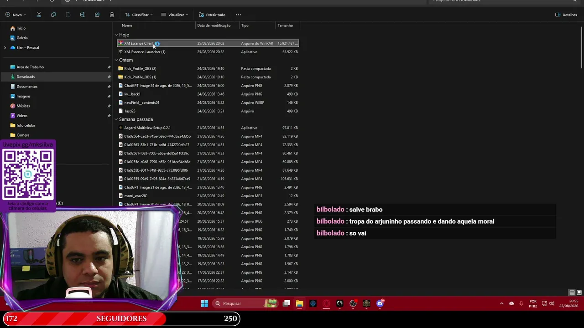This screenshot has height=328, width=584.
Task: Unpin Área de Trabalho using its pin icon
Action: 109,67
